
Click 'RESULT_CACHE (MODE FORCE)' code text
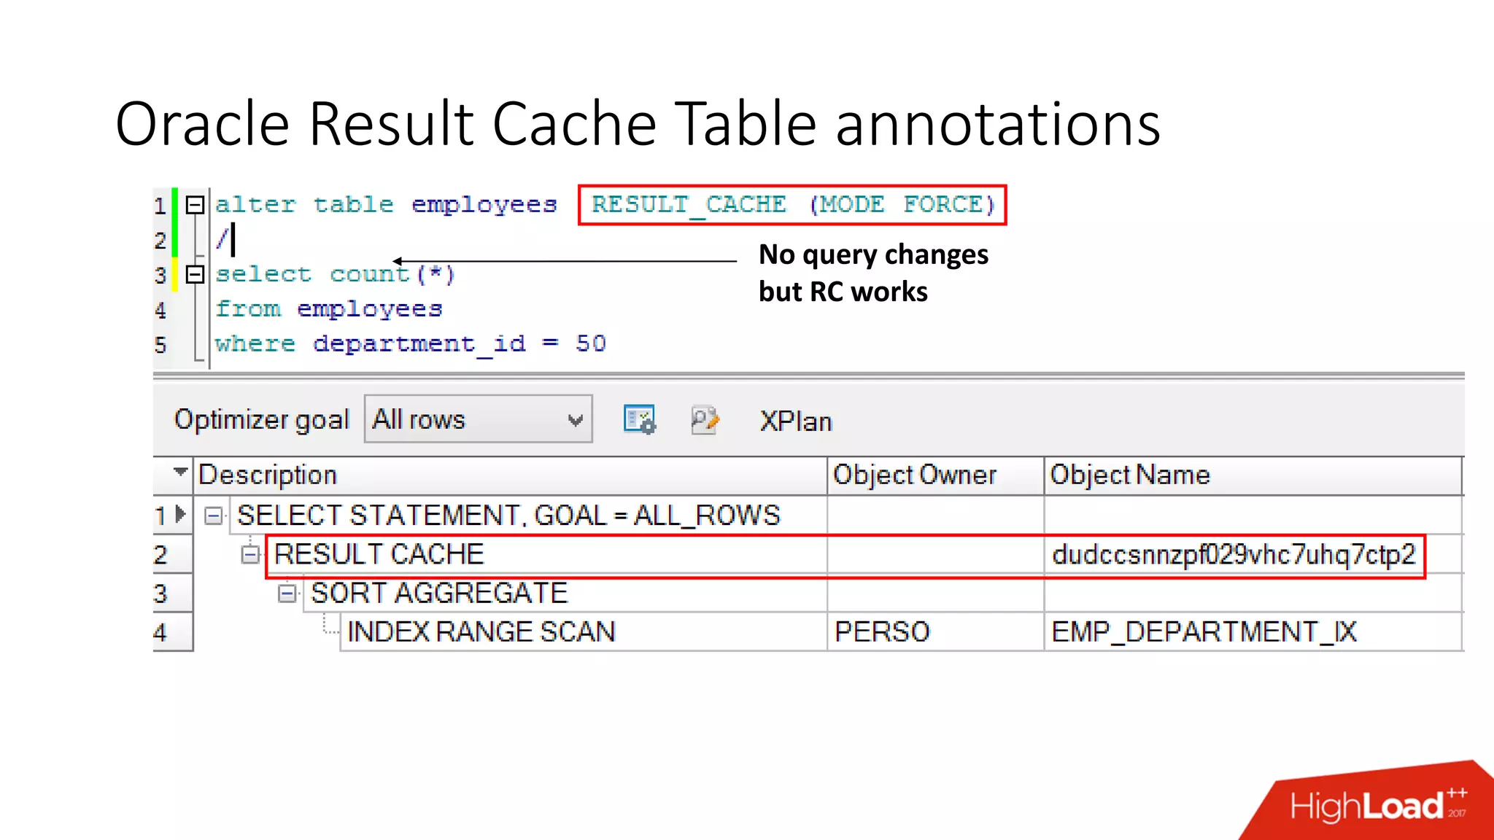pos(793,205)
